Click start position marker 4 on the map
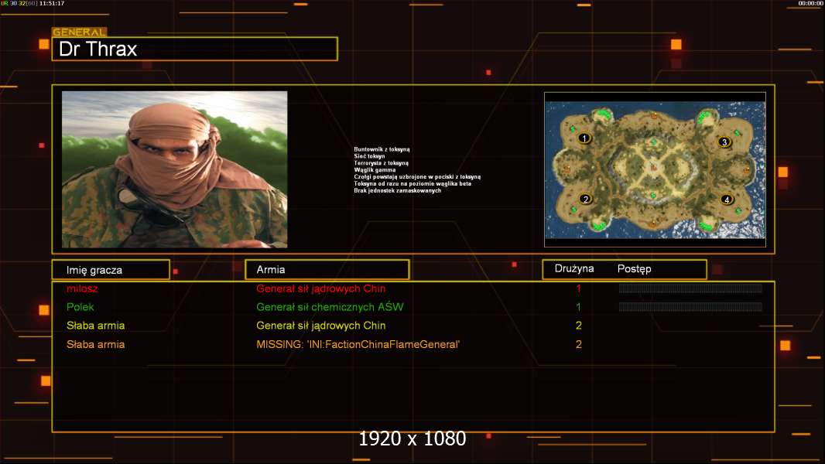 [727, 200]
